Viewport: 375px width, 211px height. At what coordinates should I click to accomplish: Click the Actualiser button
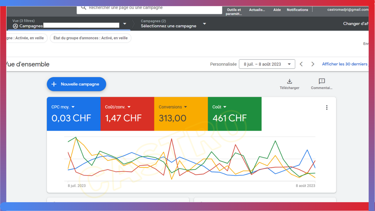pos(257,10)
